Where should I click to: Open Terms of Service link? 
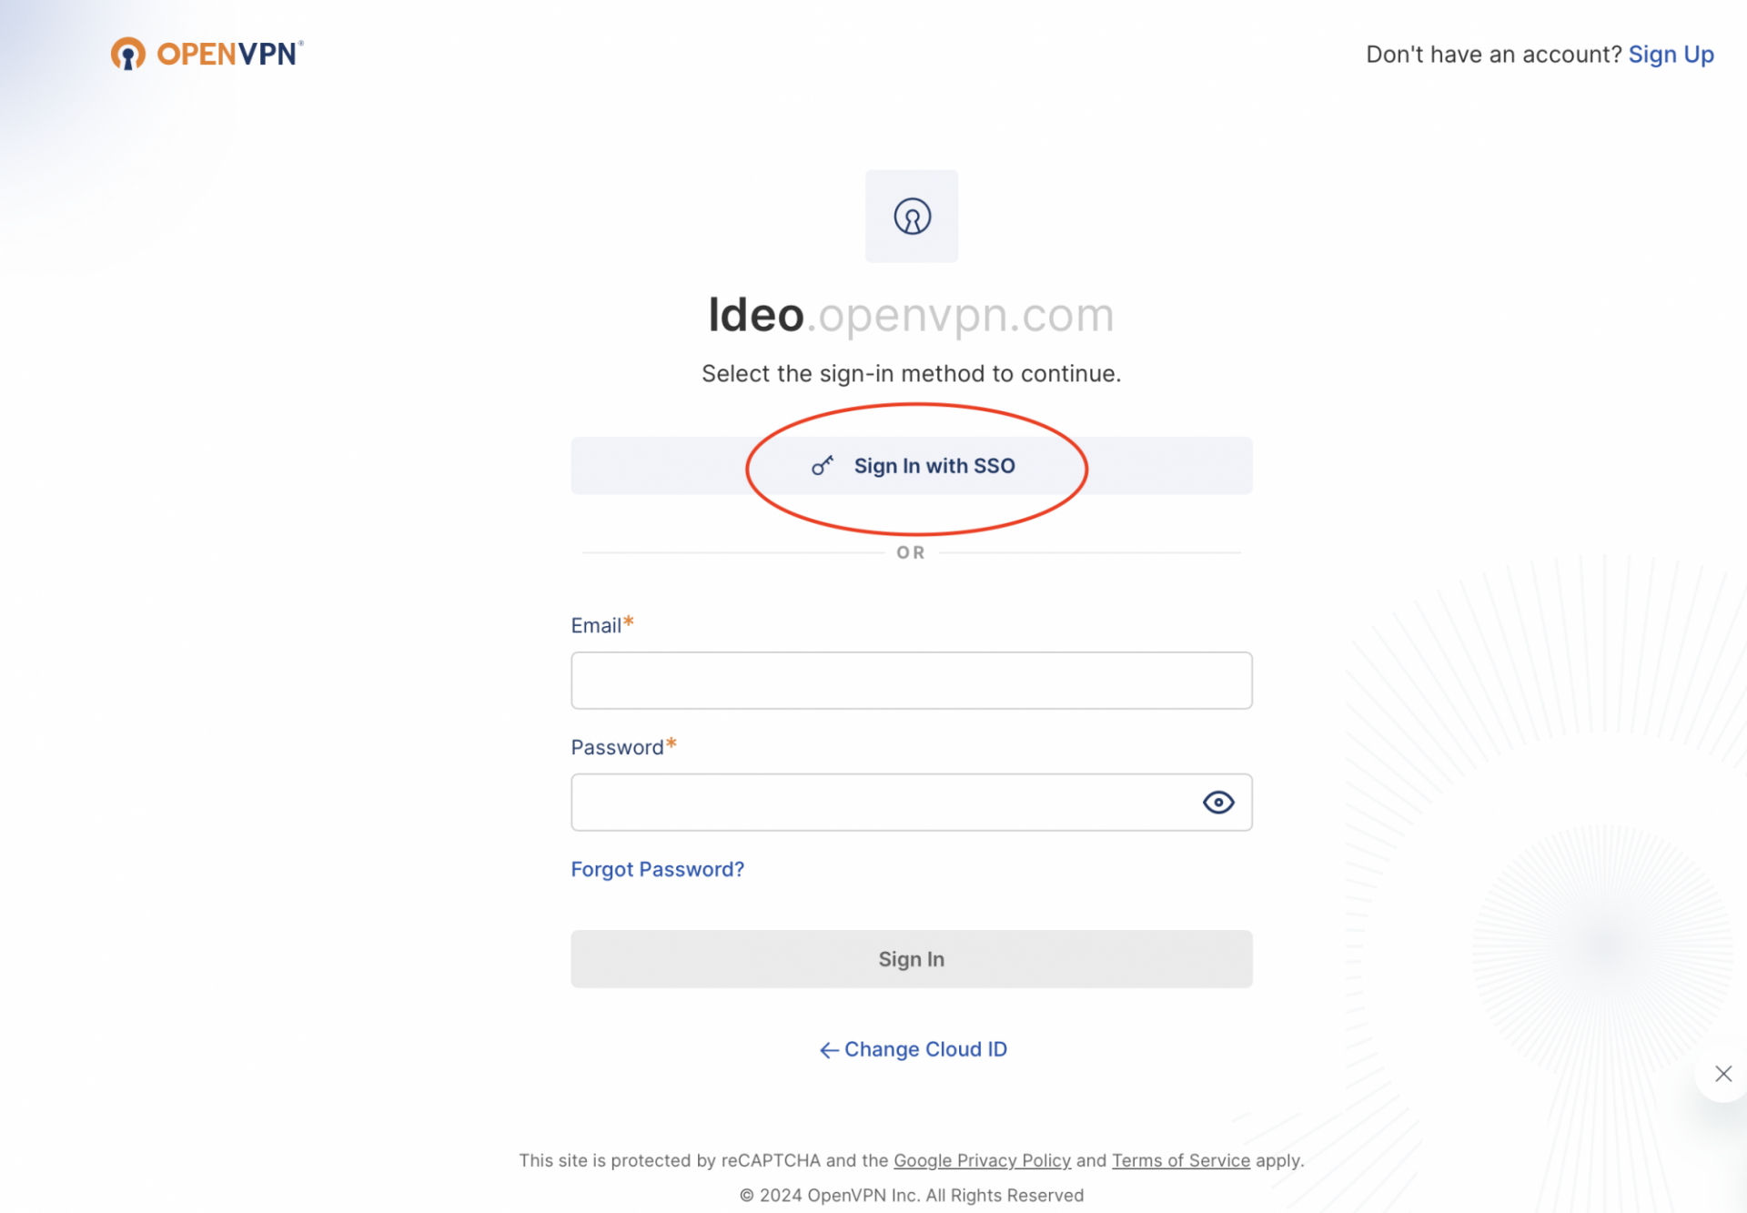[x=1181, y=1160]
